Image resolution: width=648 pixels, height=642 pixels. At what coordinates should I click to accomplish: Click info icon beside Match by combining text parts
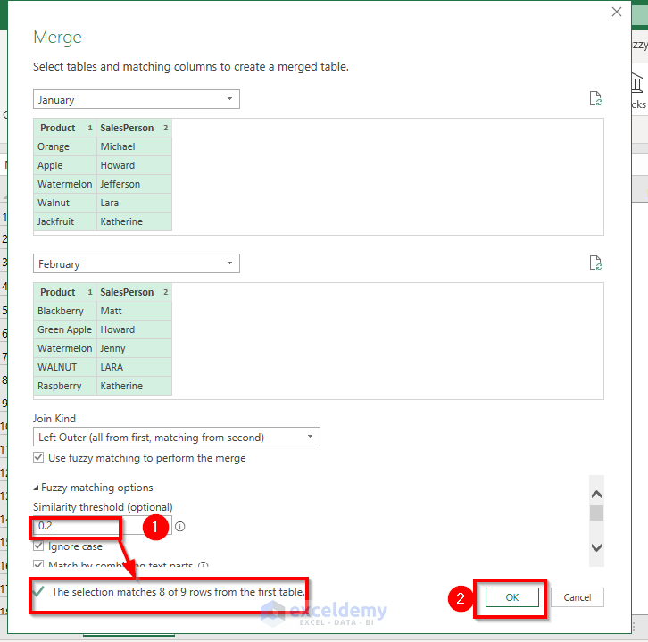pos(203,564)
